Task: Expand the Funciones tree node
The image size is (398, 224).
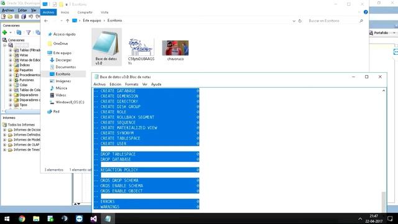Action: point(11,80)
